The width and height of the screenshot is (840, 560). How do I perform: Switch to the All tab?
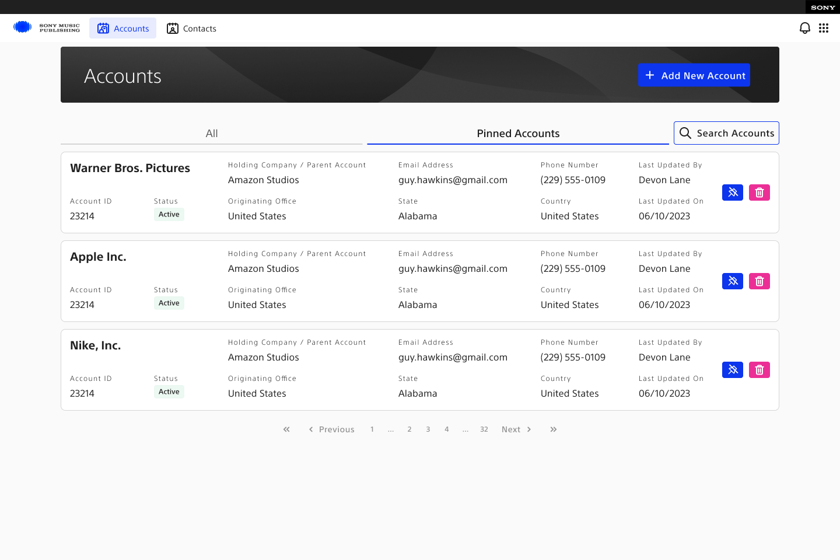[x=212, y=134]
